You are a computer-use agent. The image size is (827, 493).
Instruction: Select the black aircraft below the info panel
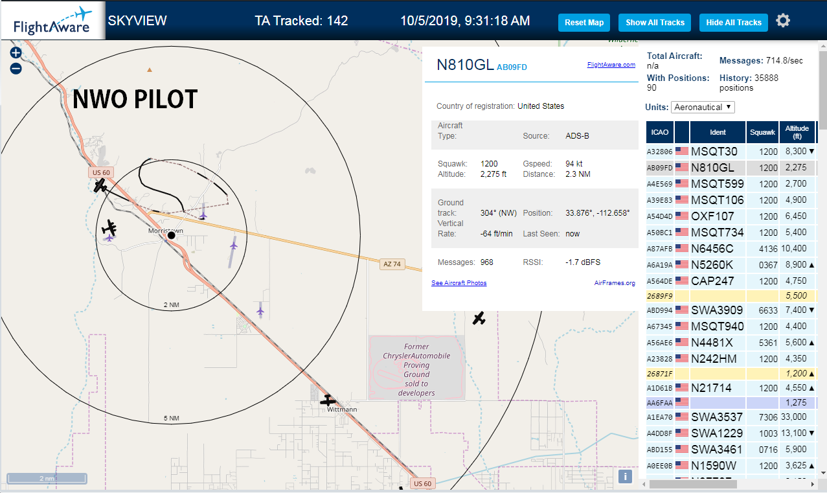[479, 318]
